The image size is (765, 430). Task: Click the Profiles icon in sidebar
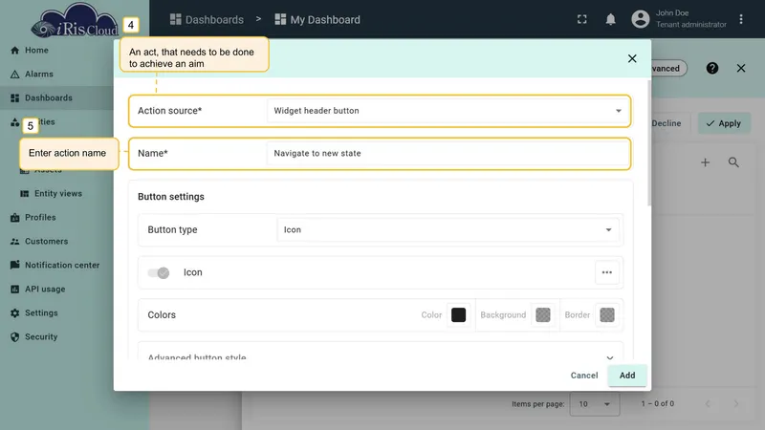point(14,218)
